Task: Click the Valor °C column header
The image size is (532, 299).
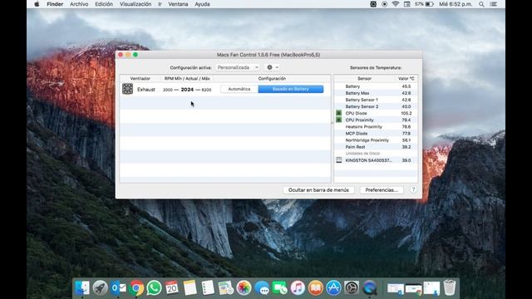Action: coord(406,79)
